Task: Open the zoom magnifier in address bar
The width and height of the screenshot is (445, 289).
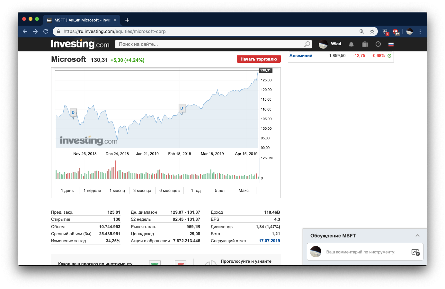Action: (x=362, y=31)
